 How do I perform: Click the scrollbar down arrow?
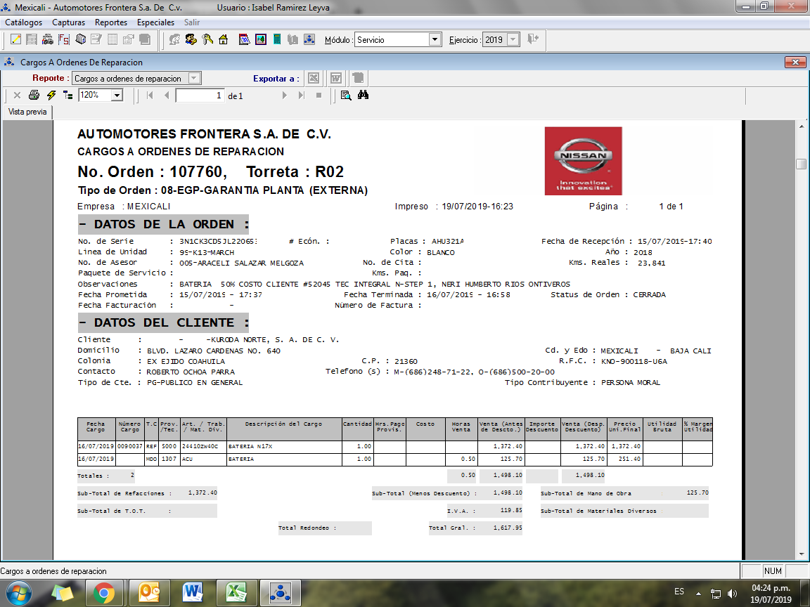(x=802, y=555)
